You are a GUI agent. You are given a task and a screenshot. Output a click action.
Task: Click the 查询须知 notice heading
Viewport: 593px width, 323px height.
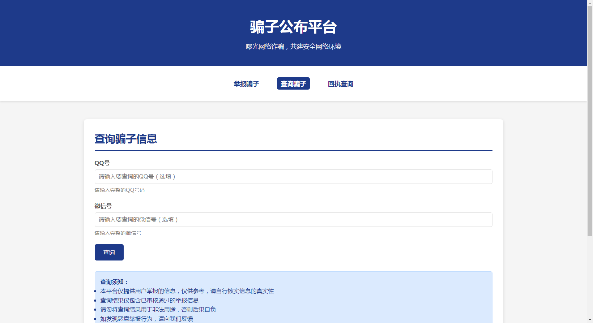(114, 282)
